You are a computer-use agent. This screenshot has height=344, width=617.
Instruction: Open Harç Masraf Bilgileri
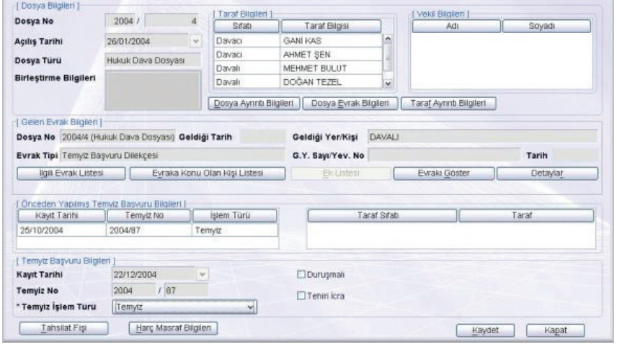[172, 327]
